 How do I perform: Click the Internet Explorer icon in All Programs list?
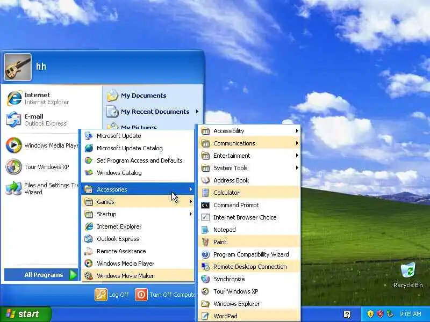tap(89, 226)
